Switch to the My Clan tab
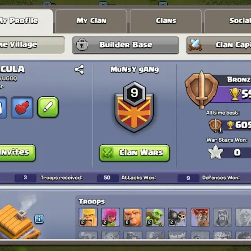This screenshot has height=251, width=251. (91, 21)
